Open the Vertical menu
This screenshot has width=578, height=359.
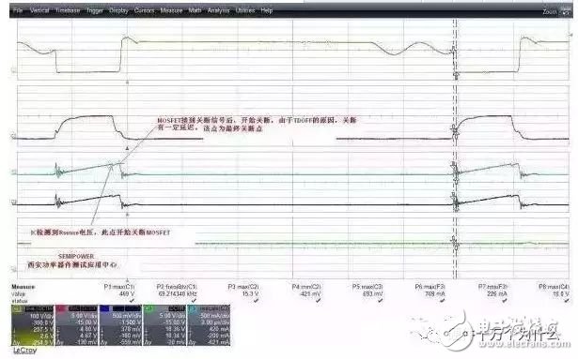tap(39, 10)
